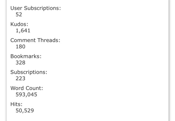Screen dimensions: 175x121
Task: Click the Comment Threads label
Action: (35, 40)
